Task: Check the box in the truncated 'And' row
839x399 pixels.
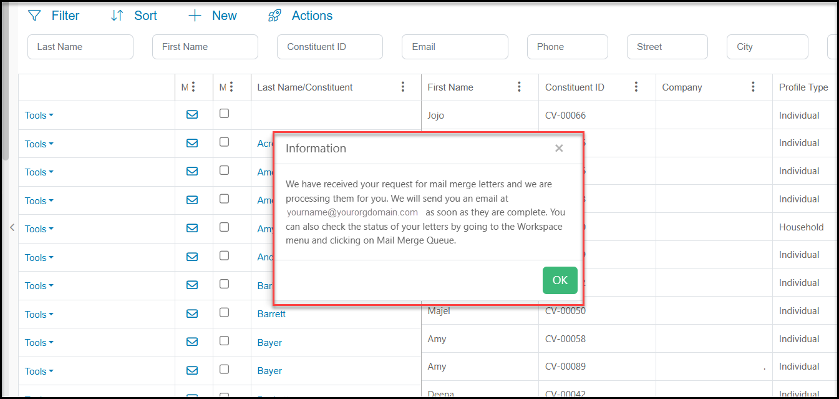Action: [225, 255]
